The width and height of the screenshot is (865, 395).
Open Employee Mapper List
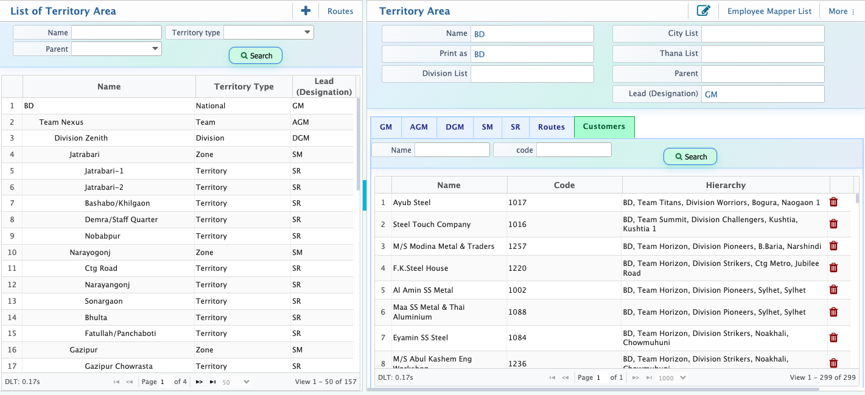769,11
